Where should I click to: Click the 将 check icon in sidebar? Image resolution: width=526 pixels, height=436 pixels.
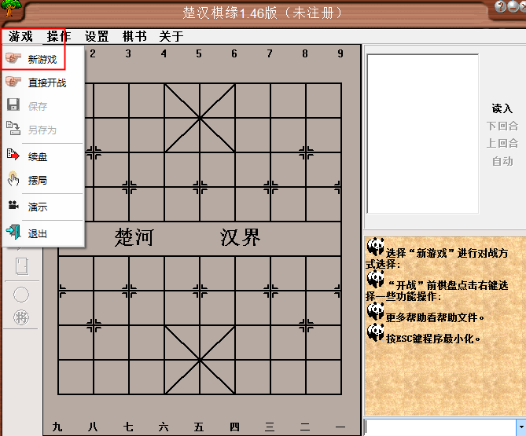tap(21, 317)
